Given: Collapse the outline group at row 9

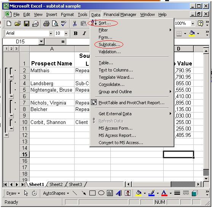Looking at the screenshot, I should [11, 116].
